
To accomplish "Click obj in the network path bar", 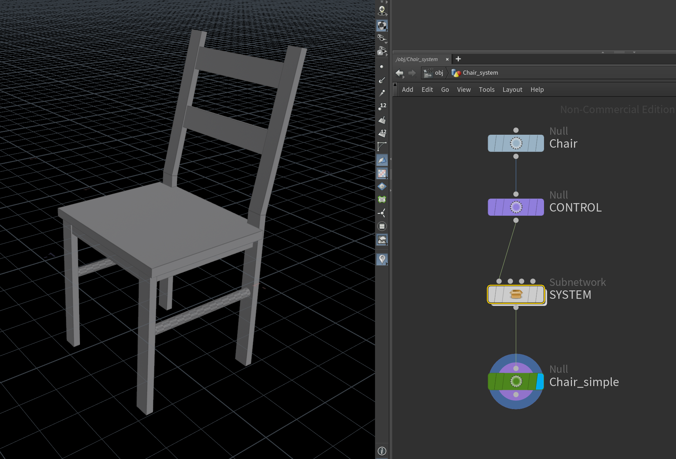I will point(439,73).
